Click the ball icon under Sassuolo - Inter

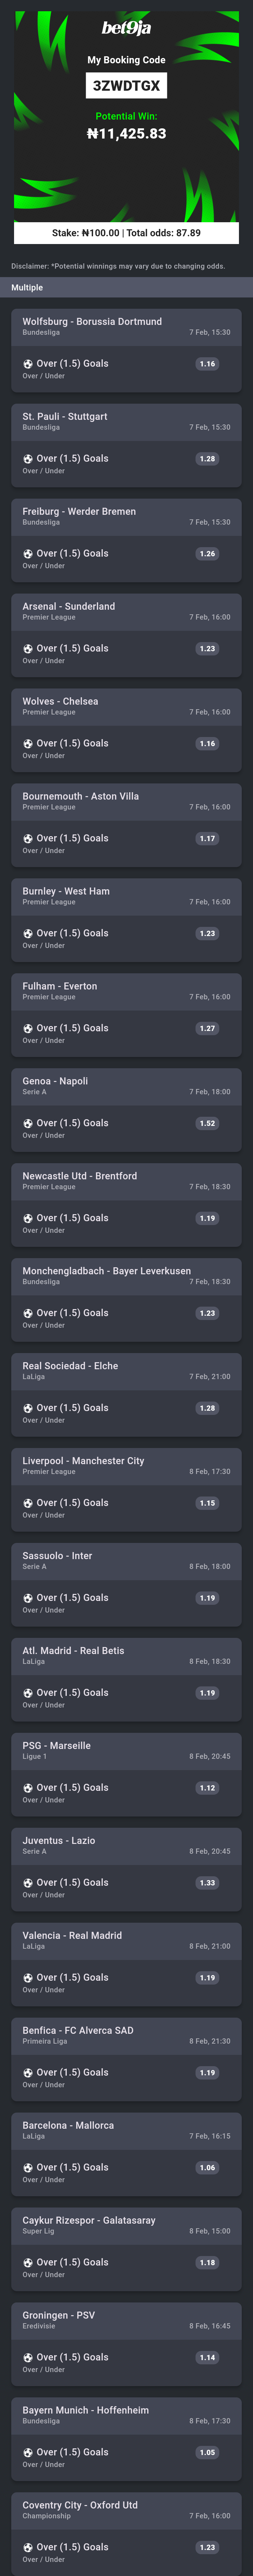(x=28, y=1598)
